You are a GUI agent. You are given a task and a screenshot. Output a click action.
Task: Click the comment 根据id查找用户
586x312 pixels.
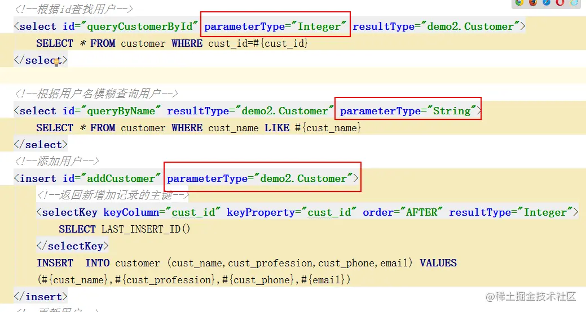pyautogui.click(x=74, y=10)
